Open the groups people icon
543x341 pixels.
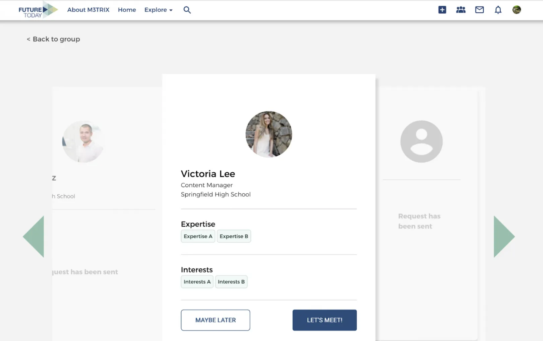pyautogui.click(x=461, y=10)
